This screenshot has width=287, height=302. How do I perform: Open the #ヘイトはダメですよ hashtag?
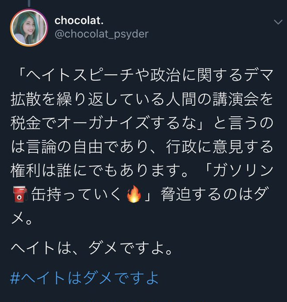84,278
